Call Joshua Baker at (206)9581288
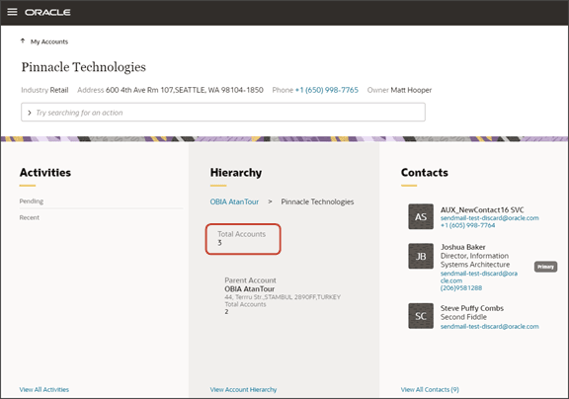Viewport: 569px width, 399px height. tap(461, 288)
